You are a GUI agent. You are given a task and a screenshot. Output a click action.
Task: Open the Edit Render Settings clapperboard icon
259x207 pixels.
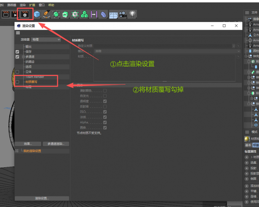tap(25, 14)
